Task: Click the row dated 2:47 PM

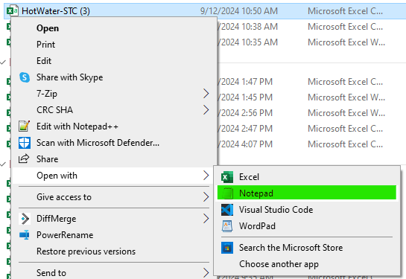Action: point(311,129)
